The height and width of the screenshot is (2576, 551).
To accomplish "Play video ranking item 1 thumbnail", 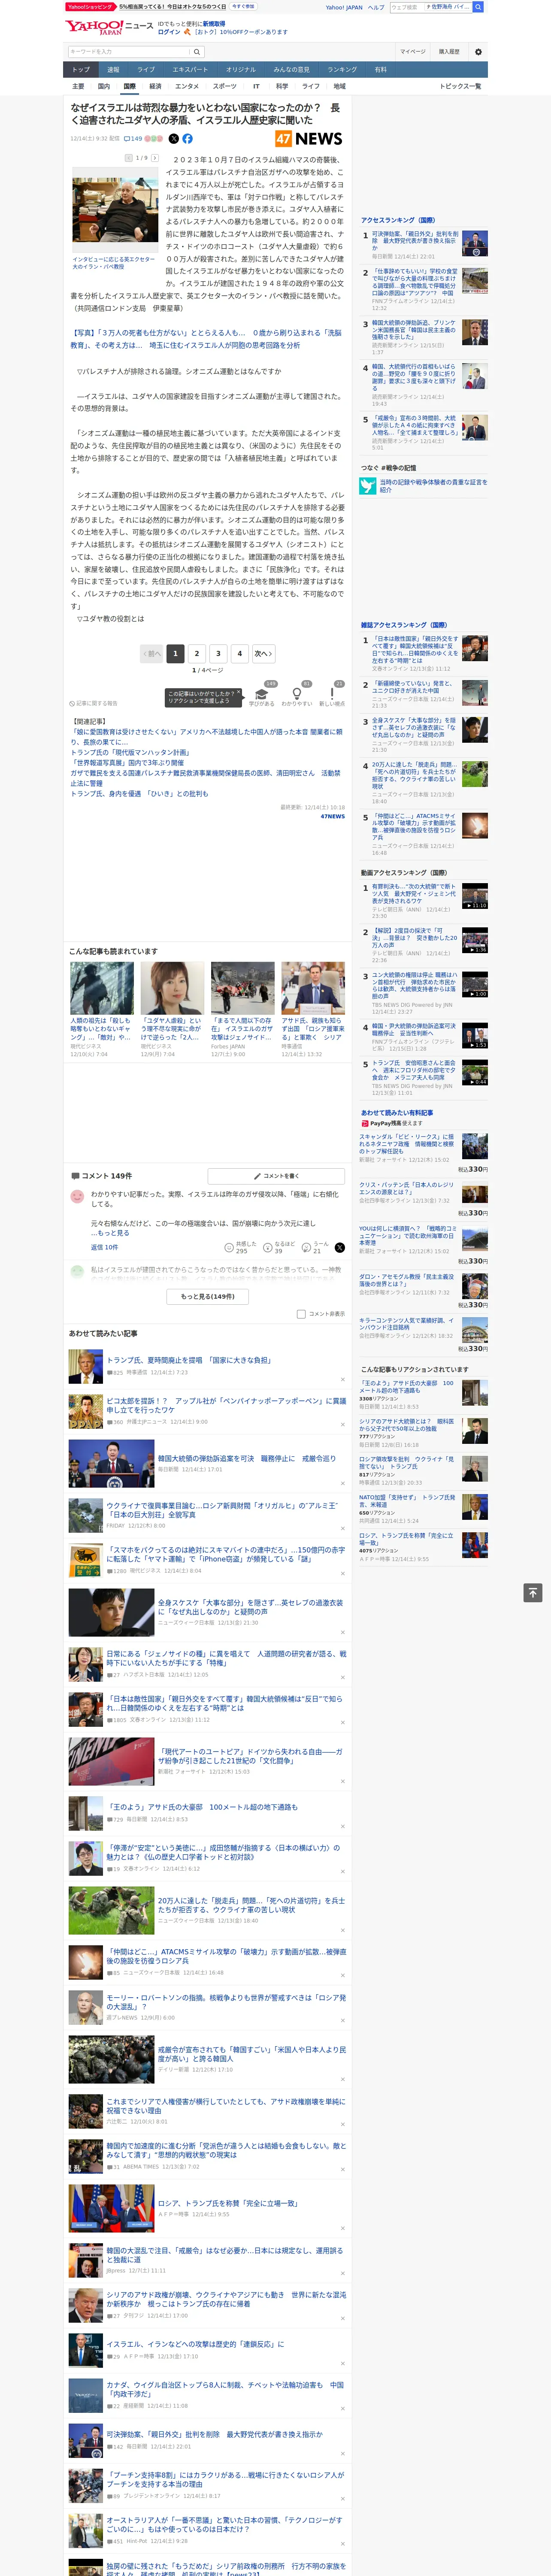I will coord(475,895).
